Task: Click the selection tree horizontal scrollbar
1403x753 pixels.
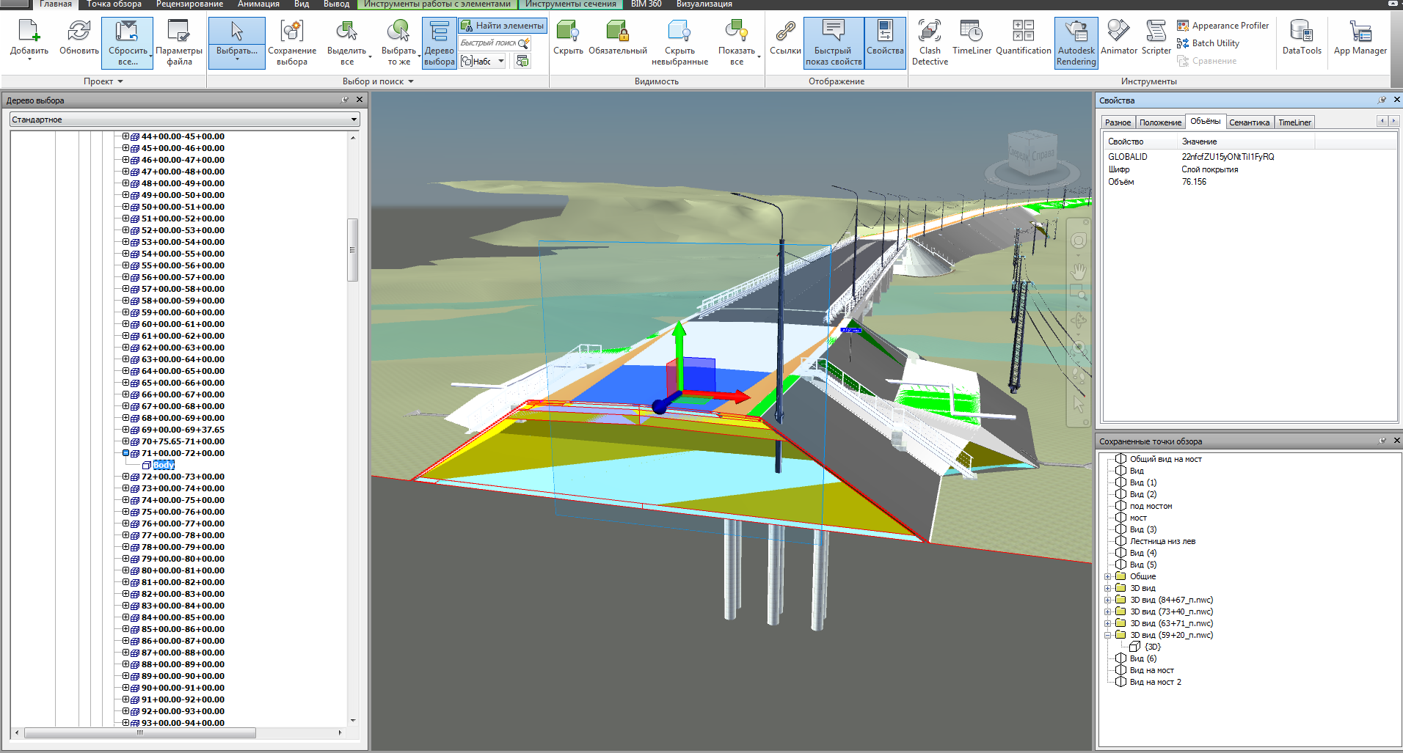Action: pos(139,732)
